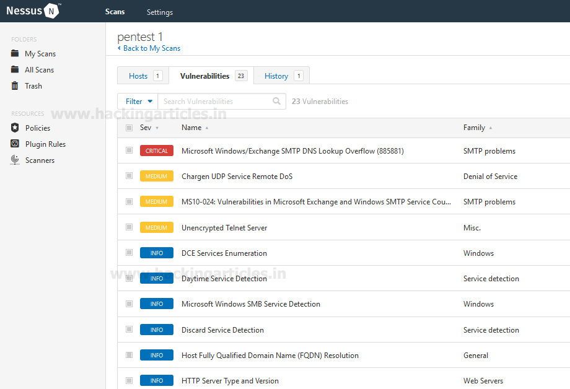Sort by the Sev column arrow
The width and height of the screenshot is (570, 389).
[157, 128]
